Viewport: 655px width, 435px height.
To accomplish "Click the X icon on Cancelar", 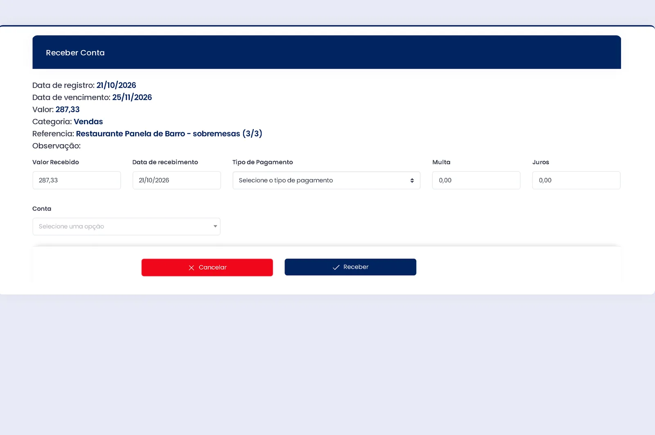I will click(x=191, y=268).
